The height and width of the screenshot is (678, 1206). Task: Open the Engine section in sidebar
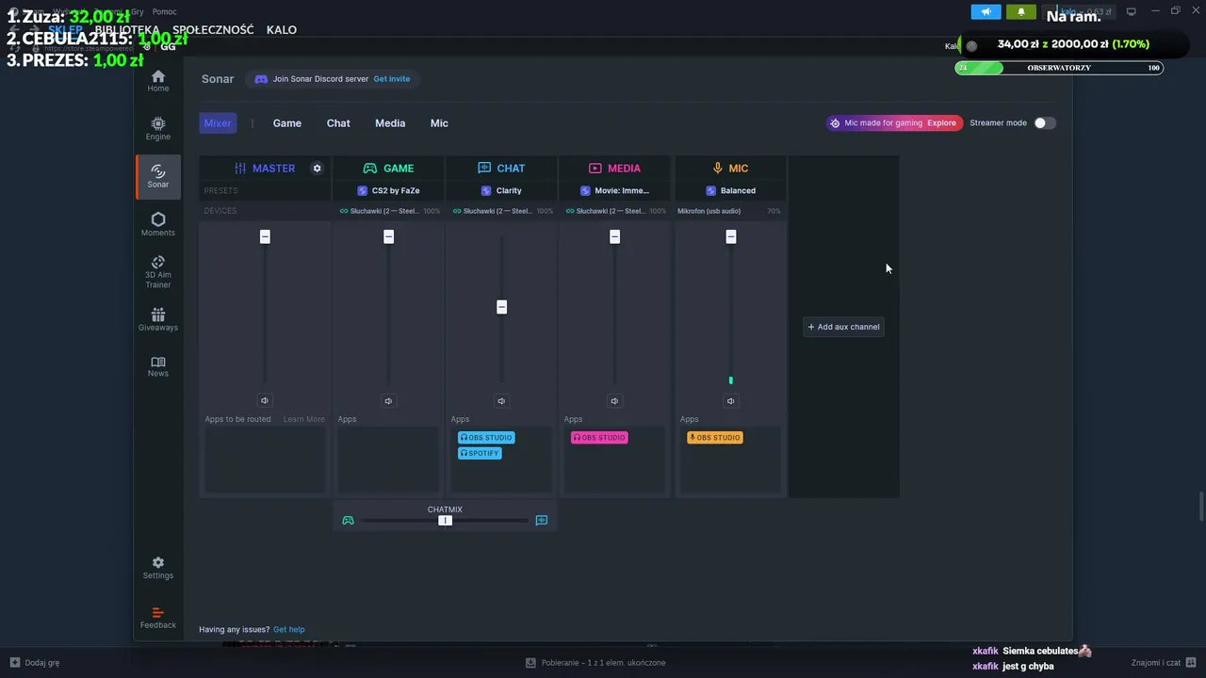(x=158, y=129)
